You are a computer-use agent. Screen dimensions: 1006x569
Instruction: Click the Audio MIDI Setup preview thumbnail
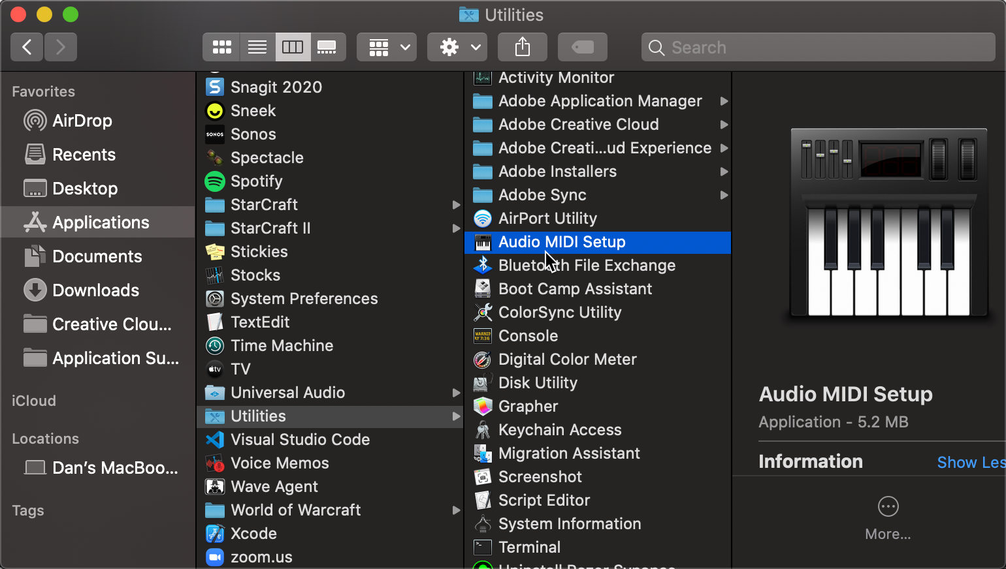point(888,223)
